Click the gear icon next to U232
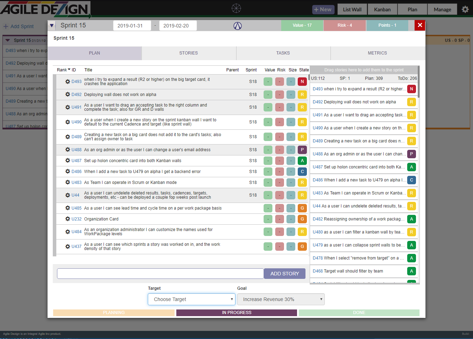The height and width of the screenshot is (339, 473). pyautogui.click(x=68, y=219)
